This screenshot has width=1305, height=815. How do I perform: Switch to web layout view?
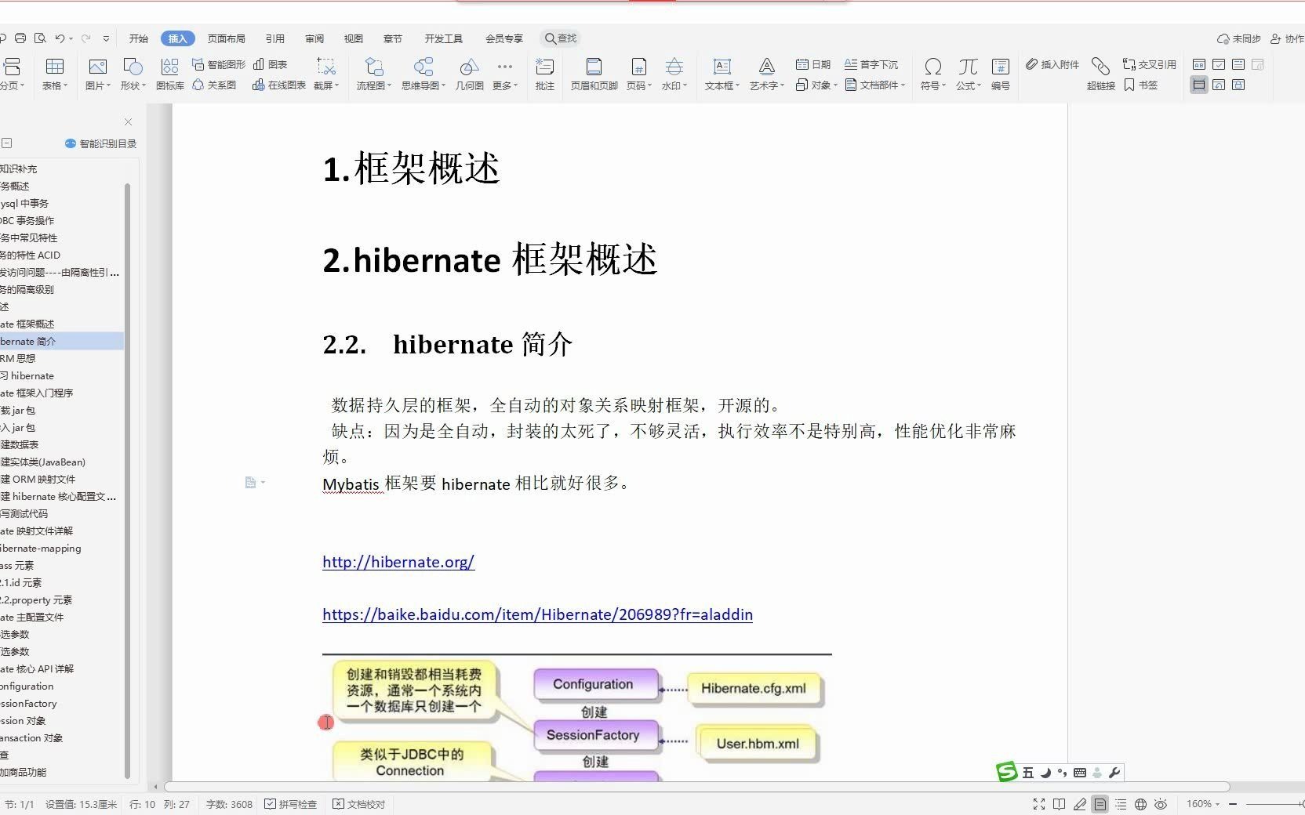[x=1141, y=804]
